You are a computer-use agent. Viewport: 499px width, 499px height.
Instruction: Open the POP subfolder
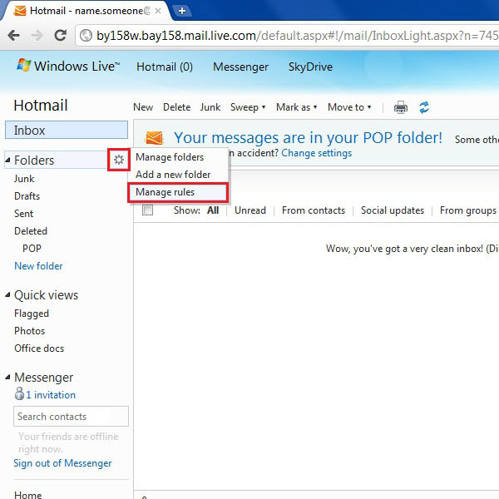32,249
